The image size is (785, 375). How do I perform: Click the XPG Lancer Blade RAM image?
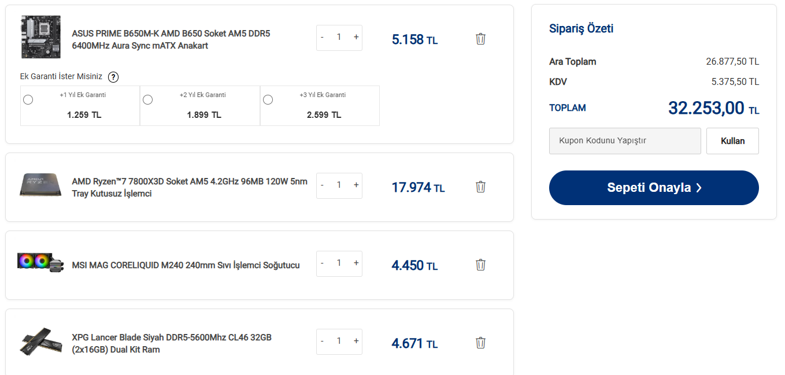pos(40,341)
